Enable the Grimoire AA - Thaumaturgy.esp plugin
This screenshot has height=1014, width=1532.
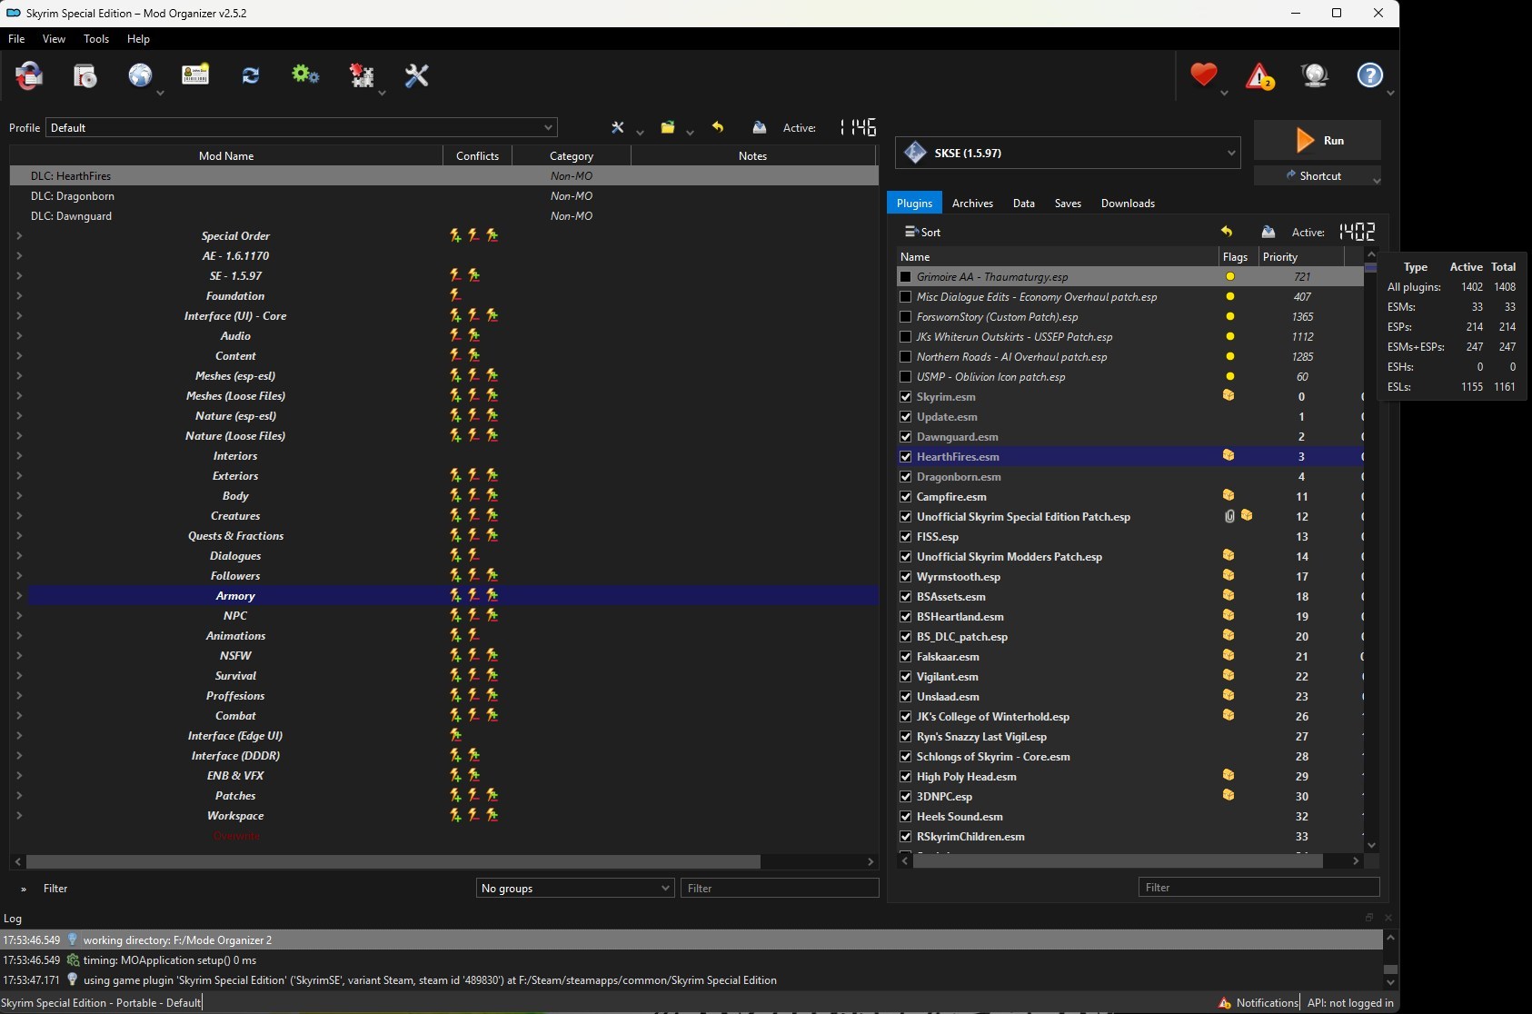905,276
